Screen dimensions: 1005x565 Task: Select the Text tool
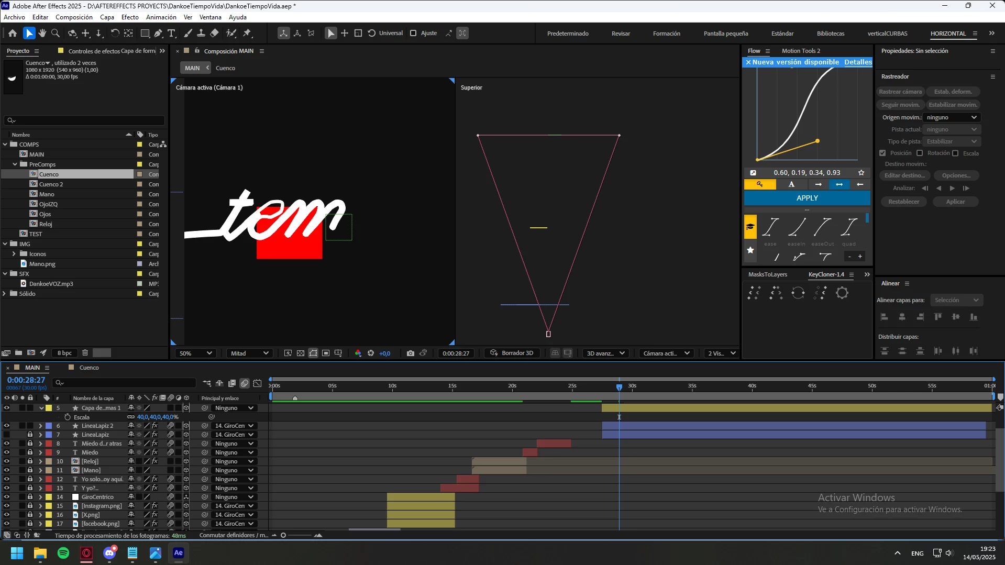171,33
